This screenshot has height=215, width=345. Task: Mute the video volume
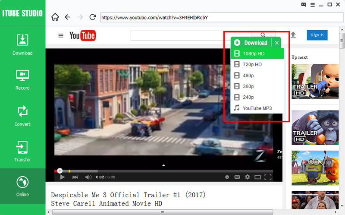coord(88,177)
